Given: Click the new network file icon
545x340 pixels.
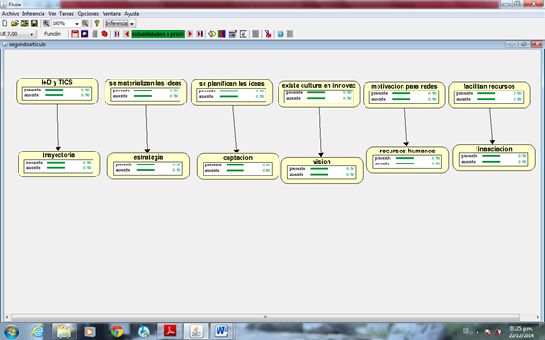Looking at the screenshot, I should (x=5, y=23).
